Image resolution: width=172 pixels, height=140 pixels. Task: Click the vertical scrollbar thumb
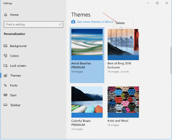[171, 60]
